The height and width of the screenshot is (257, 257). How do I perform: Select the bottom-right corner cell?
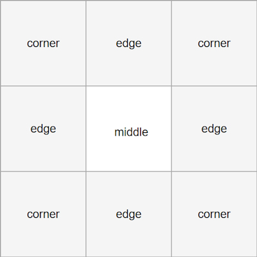[x=214, y=214]
